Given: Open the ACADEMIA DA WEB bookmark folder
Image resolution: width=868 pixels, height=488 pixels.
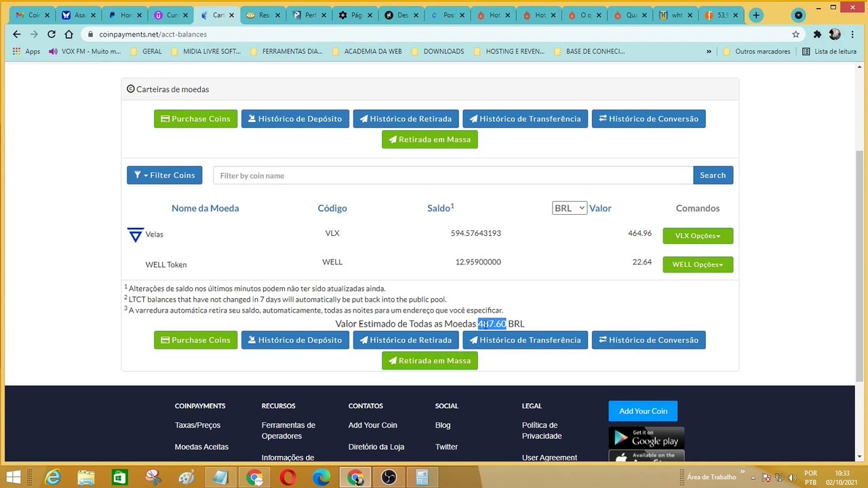Looking at the screenshot, I should [x=366, y=51].
